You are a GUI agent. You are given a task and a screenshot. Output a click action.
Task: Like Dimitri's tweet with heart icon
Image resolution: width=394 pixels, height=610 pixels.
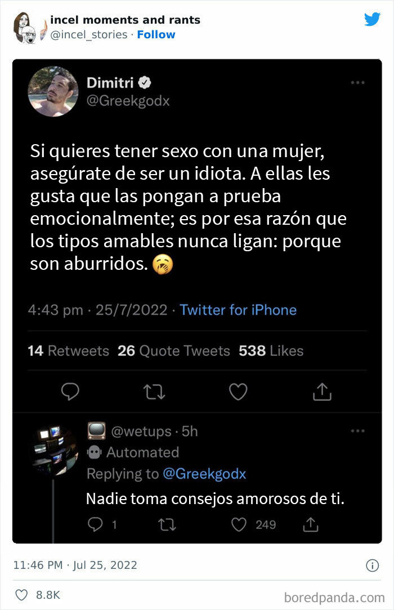(238, 391)
